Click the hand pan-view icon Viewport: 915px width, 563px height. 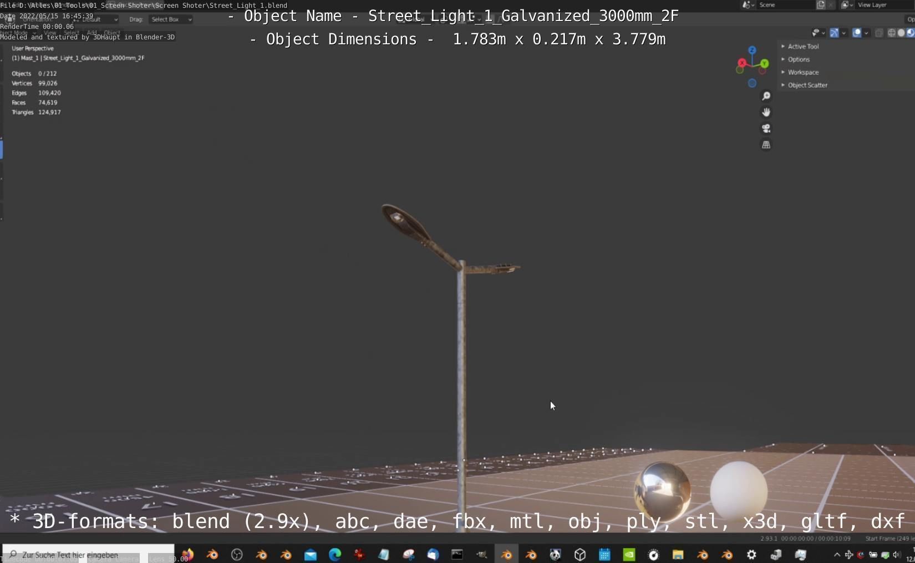point(766,113)
